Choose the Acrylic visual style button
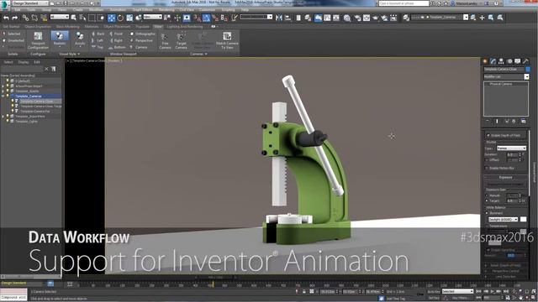The image size is (538, 302). coord(80,39)
